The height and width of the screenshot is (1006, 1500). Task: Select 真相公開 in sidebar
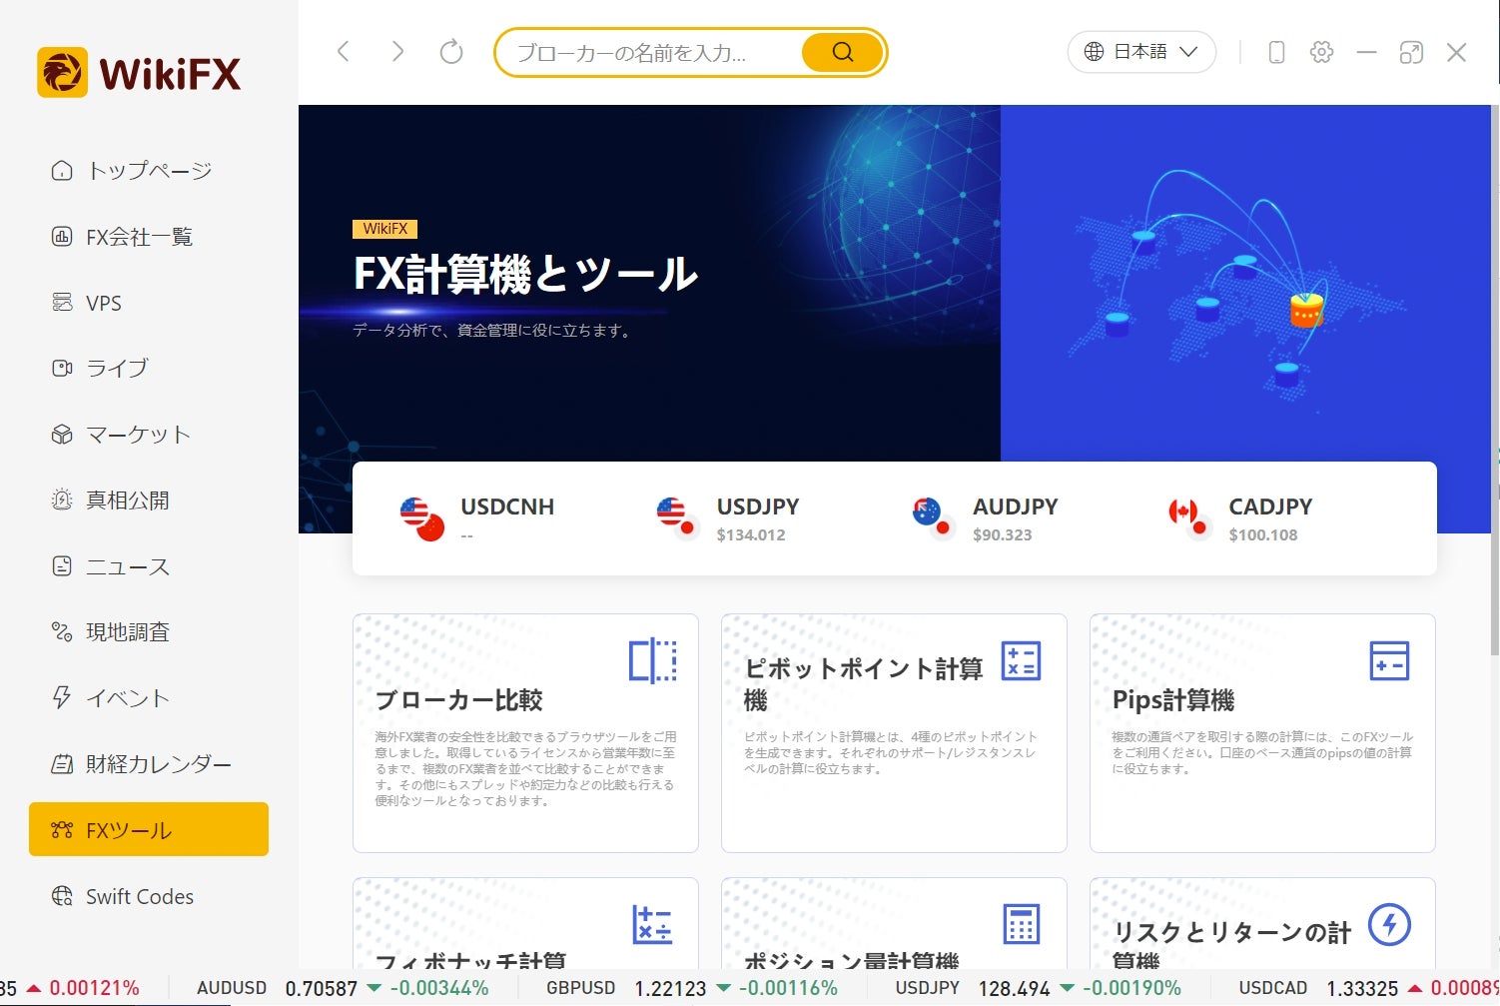(149, 501)
